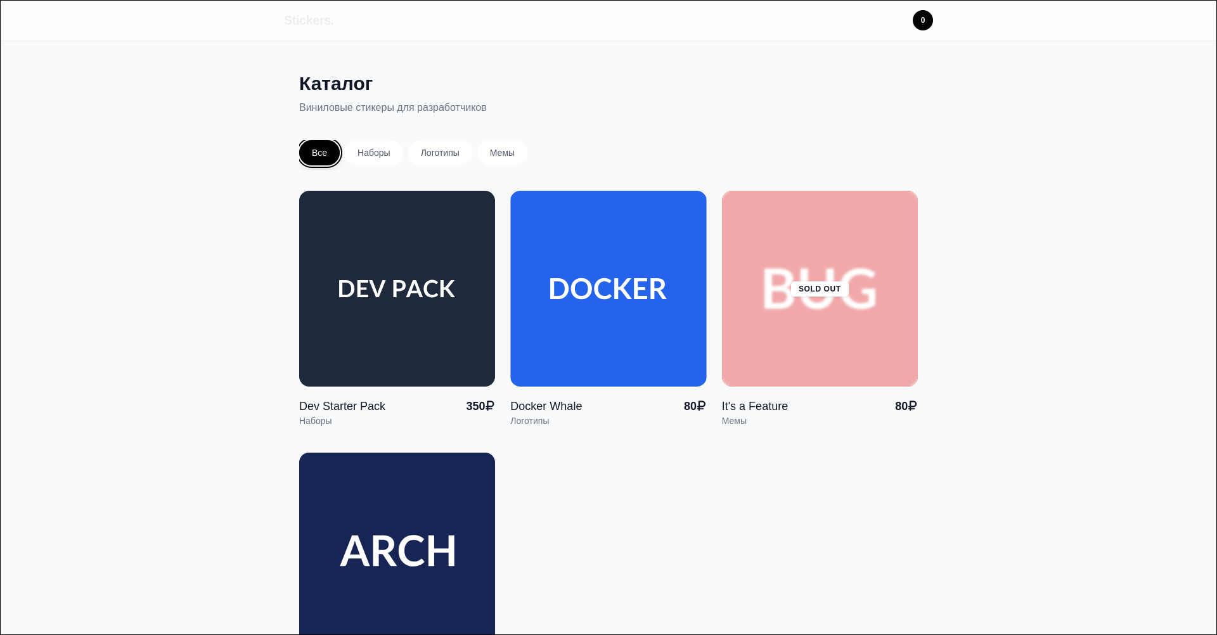Click Мемы category label under It's a Feature
The width and height of the screenshot is (1217, 635).
734,421
